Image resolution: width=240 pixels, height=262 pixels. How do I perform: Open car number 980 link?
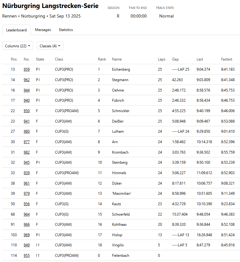pos(27,131)
